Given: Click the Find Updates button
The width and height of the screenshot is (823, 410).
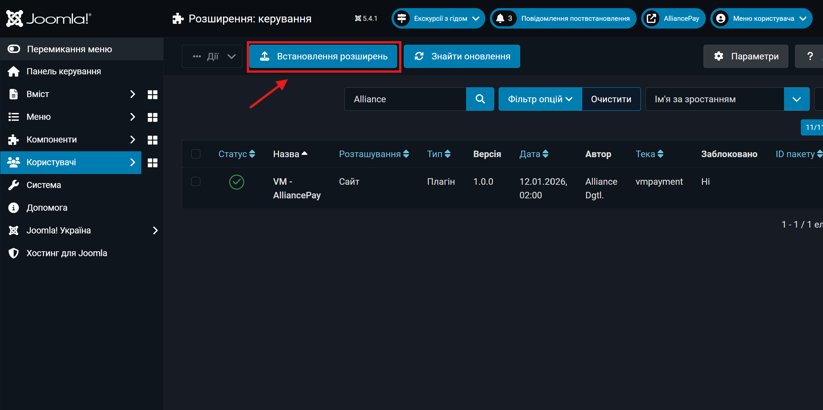Looking at the screenshot, I should (x=462, y=56).
